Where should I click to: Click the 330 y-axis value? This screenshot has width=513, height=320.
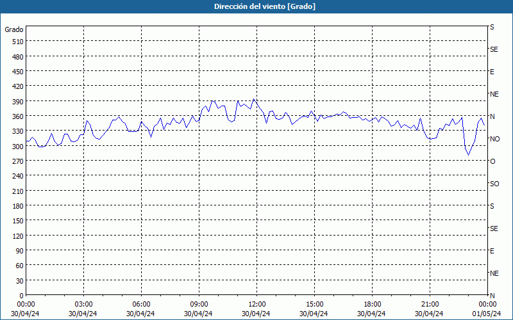pyautogui.click(x=18, y=131)
